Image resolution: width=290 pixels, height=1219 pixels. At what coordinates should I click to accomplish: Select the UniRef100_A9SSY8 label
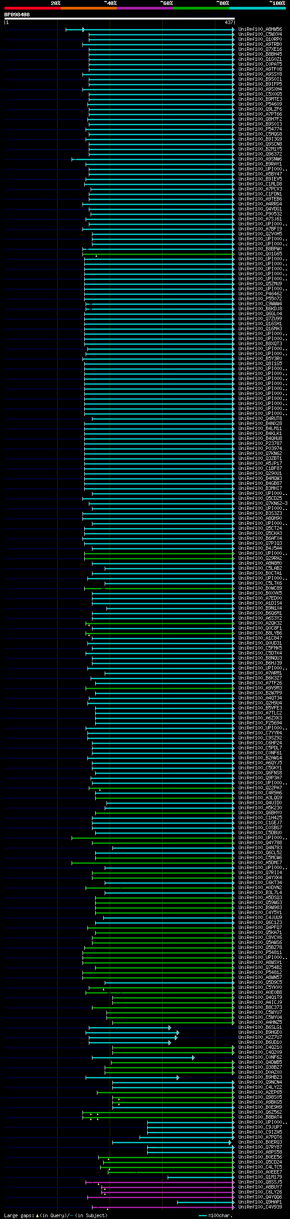(x=260, y=74)
